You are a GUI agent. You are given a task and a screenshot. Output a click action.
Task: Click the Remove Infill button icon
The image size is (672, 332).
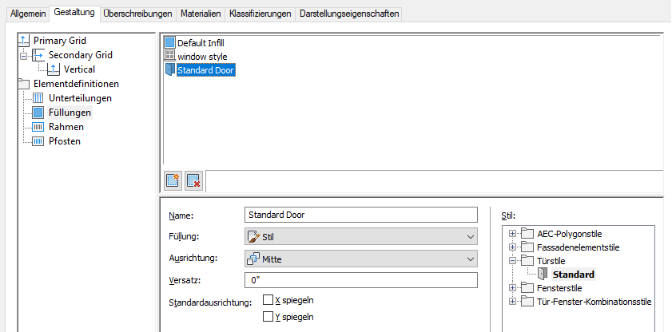pos(193,181)
